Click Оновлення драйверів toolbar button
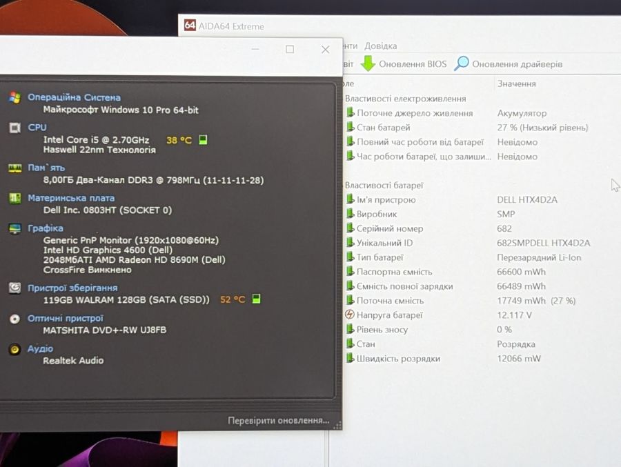The height and width of the screenshot is (467, 621). (x=508, y=63)
